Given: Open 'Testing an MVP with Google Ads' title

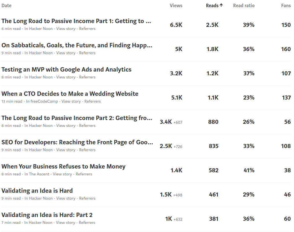Looking at the screenshot, I should tap(66, 70).
